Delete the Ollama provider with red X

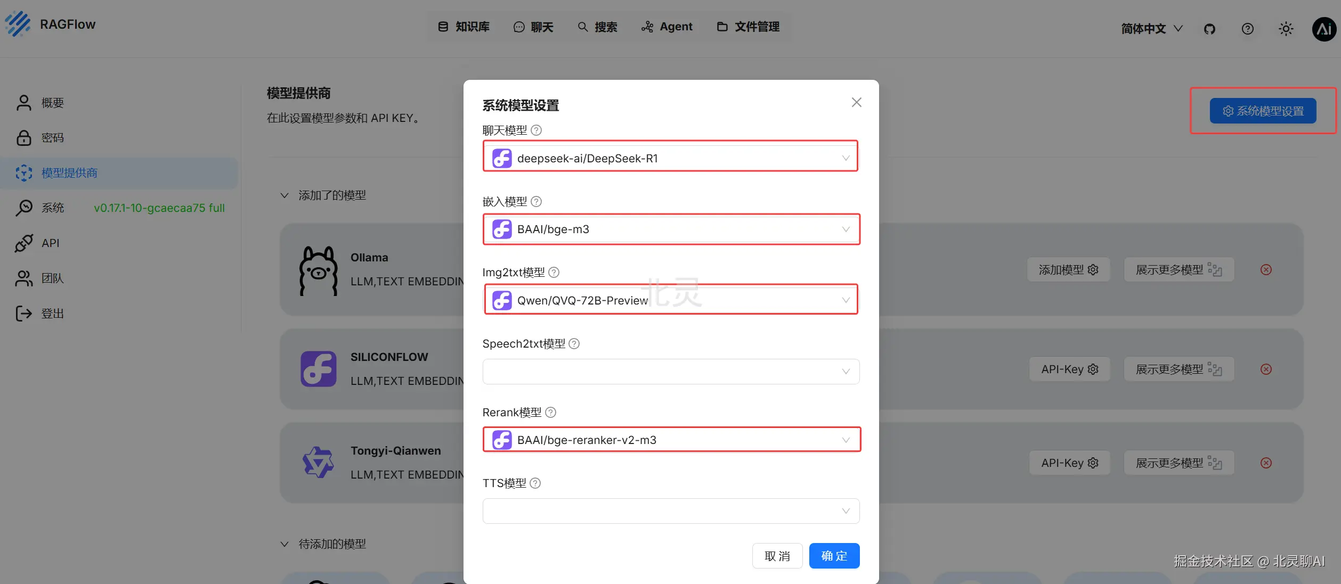coord(1266,270)
